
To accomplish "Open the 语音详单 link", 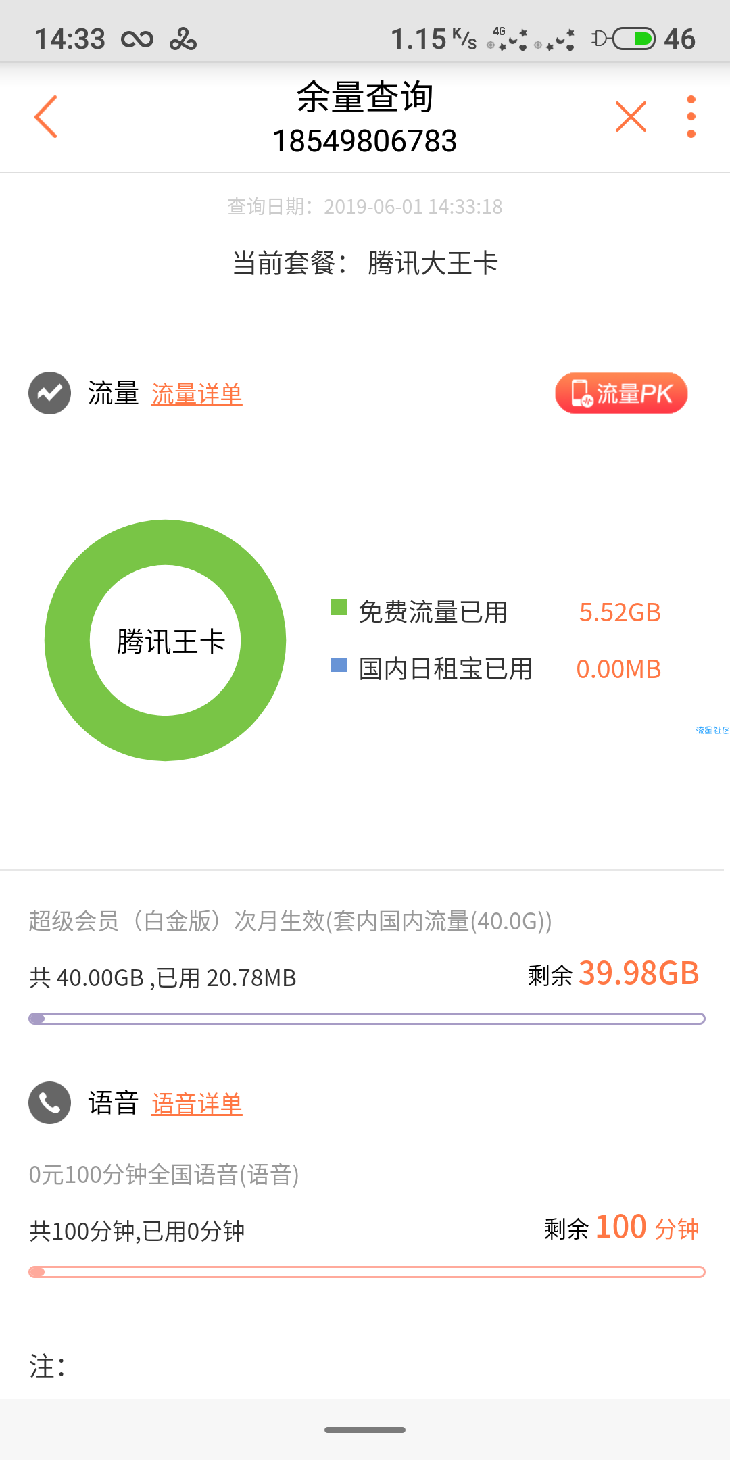I will (x=197, y=1104).
